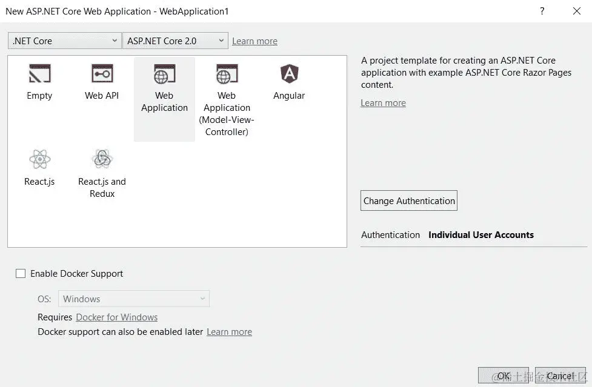Screen dimensions: 592x387
Task: Open Learn more link about Docker support
Action: [229, 332]
